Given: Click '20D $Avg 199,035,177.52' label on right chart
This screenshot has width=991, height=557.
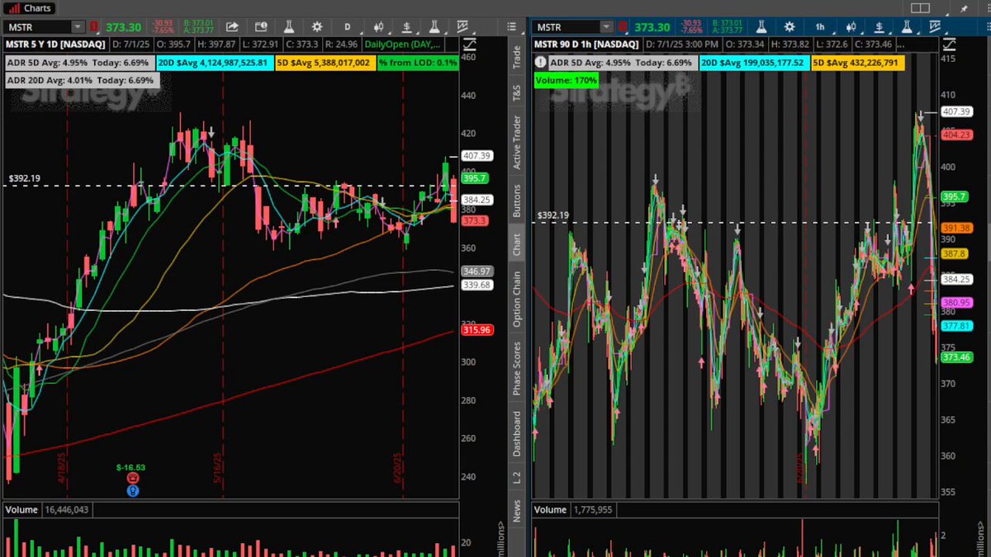Looking at the screenshot, I should 753,62.
